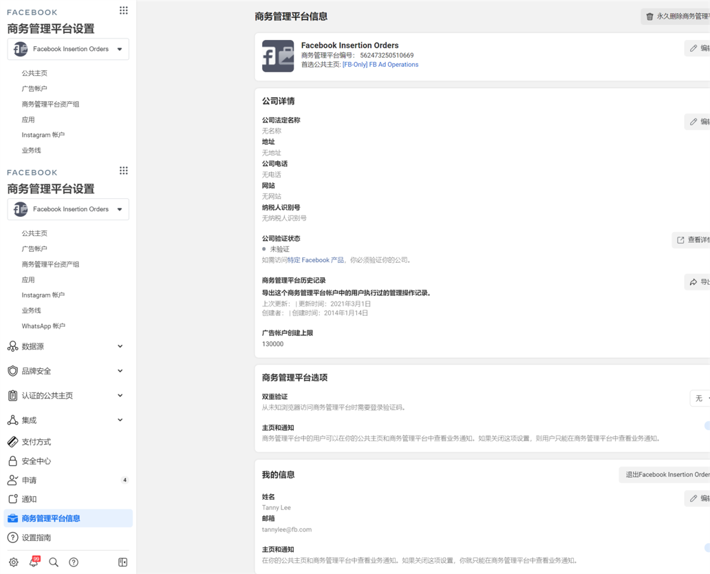Click the export arrow icon for history

point(693,282)
